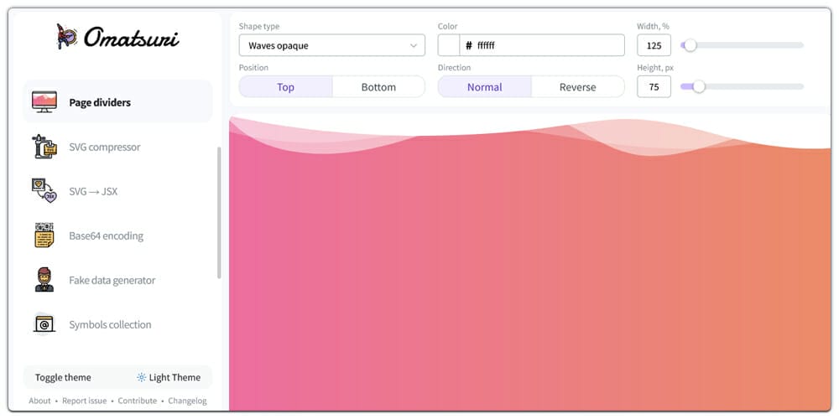The height and width of the screenshot is (419, 839).
Task: Click the Shape type chevron arrow
Action: (414, 45)
